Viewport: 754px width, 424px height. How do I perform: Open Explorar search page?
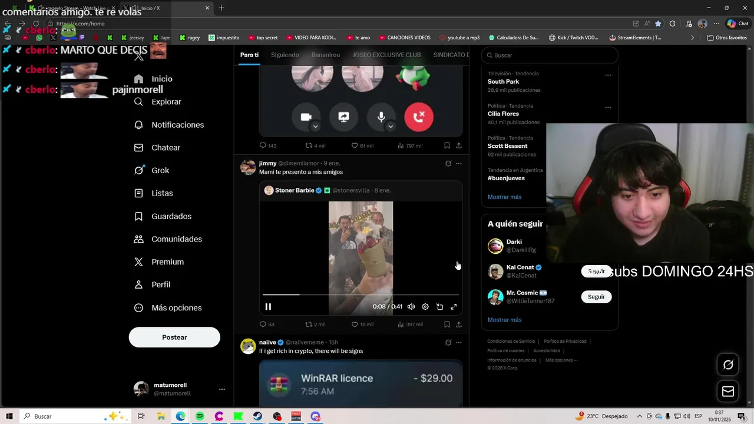click(158, 102)
